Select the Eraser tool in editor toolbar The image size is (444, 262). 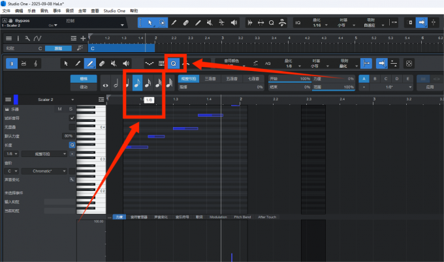pyautogui.click(x=102, y=63)
